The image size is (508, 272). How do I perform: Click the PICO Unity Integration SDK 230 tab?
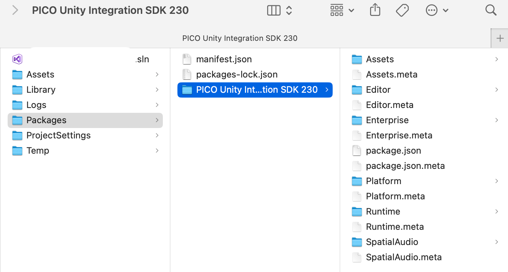(x=240, y=38)
